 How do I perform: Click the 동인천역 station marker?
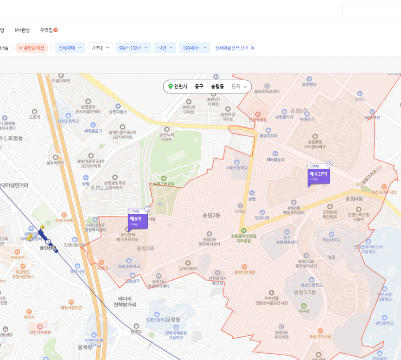pyautogui.click(x=48, y=242)
